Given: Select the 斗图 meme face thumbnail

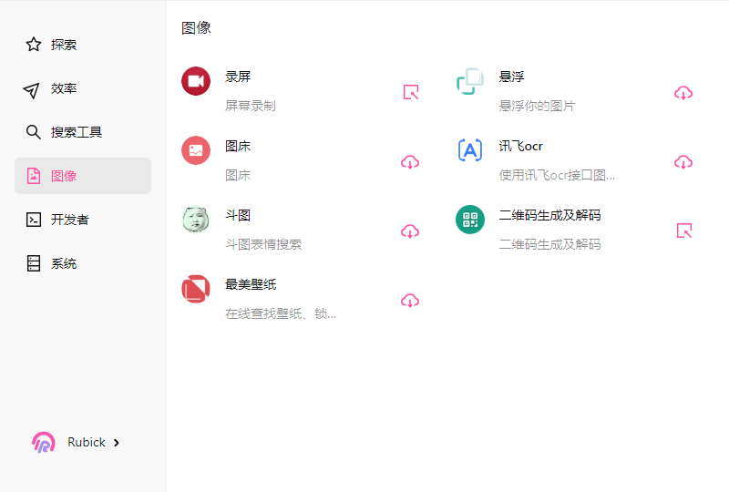Looking at the screenshot, I should click(196, 220).
